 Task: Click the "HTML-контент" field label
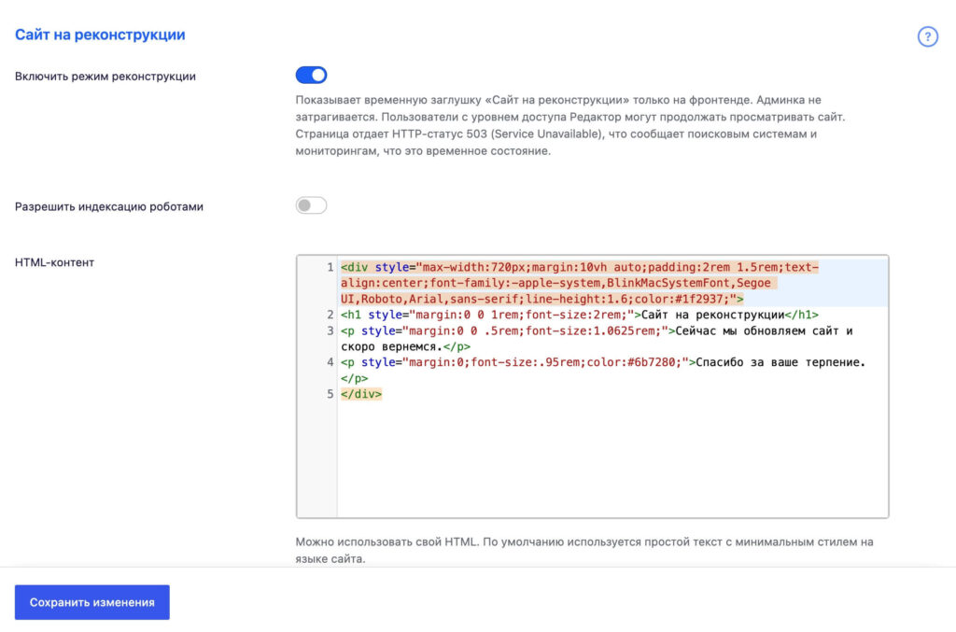(x=54, y=262)
